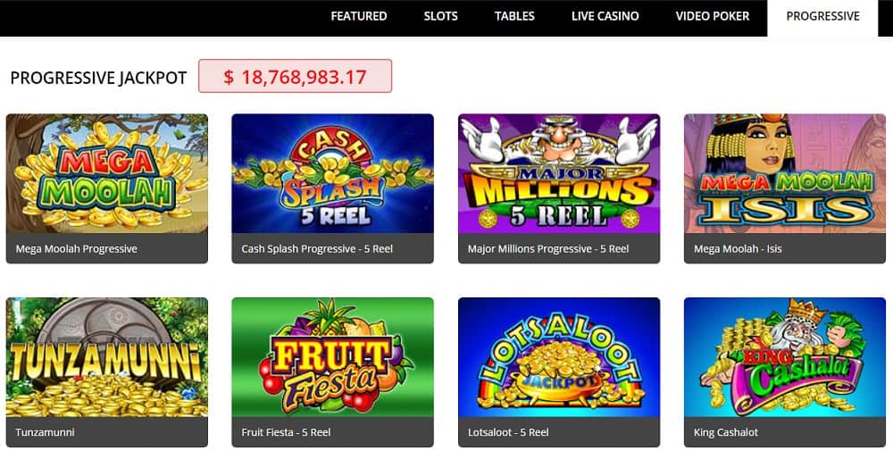Click the active Progressive tab
This screenshot has height=451, width=893.
(823, 18)
